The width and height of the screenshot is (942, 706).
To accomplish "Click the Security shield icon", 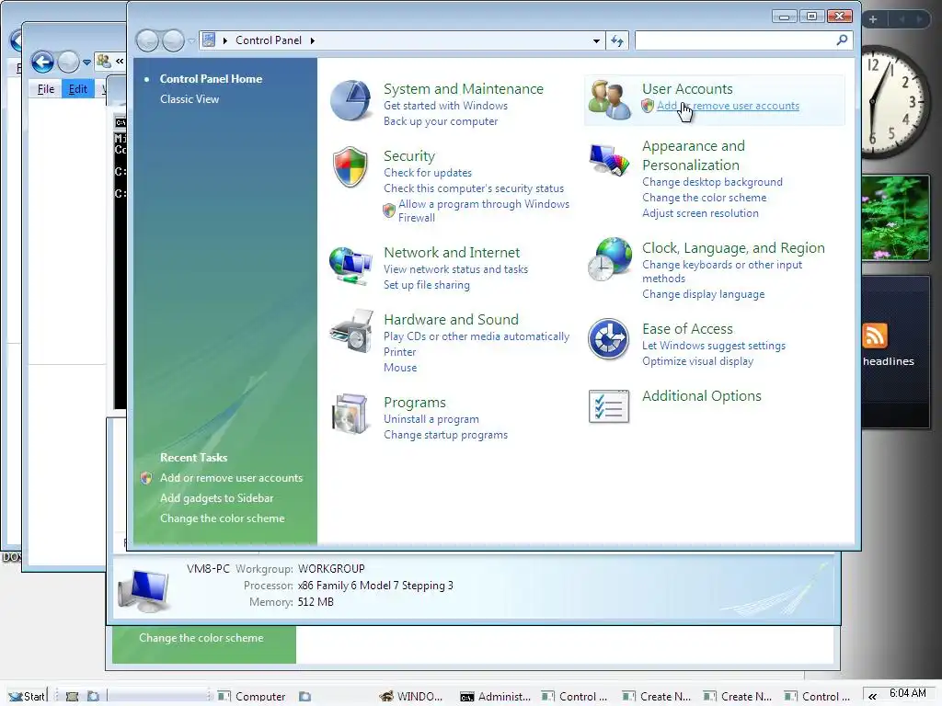I will pos(350,167).
